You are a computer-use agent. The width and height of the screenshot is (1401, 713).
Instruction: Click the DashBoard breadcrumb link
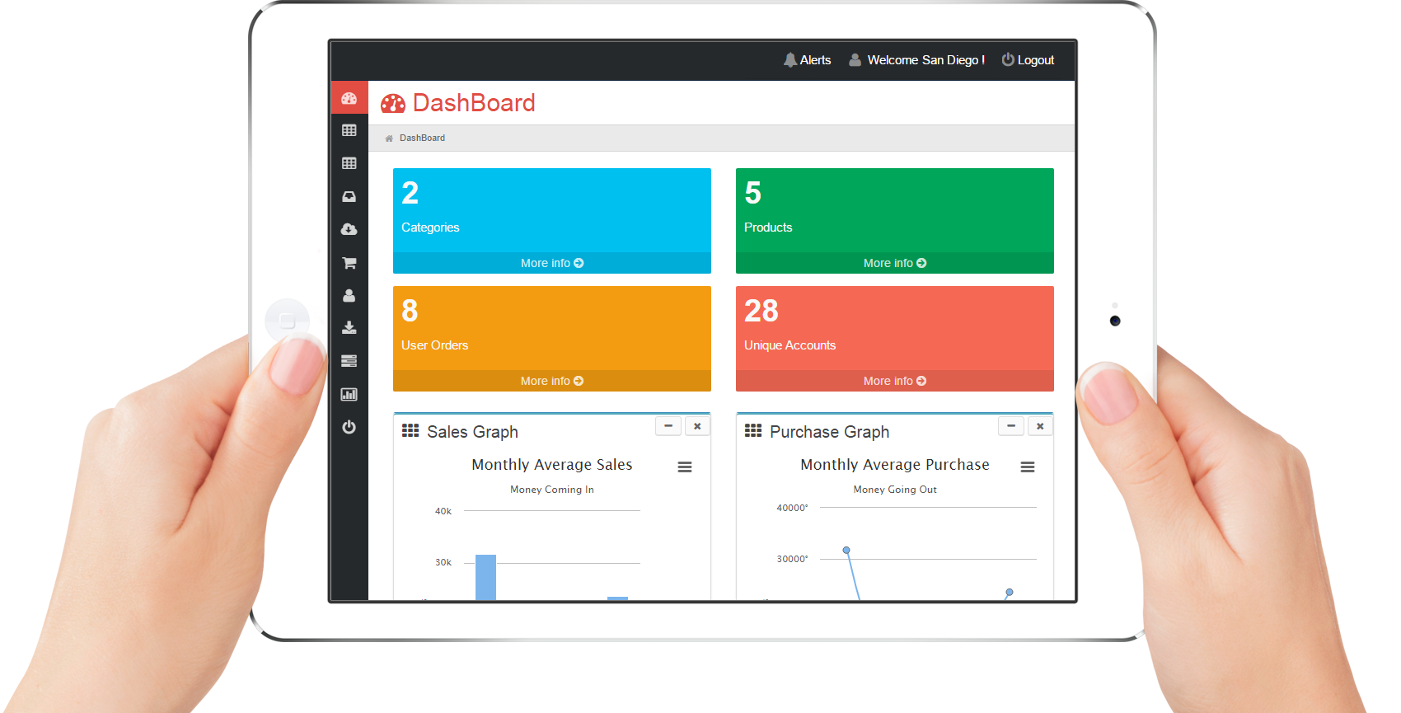(x=422, y=138)
